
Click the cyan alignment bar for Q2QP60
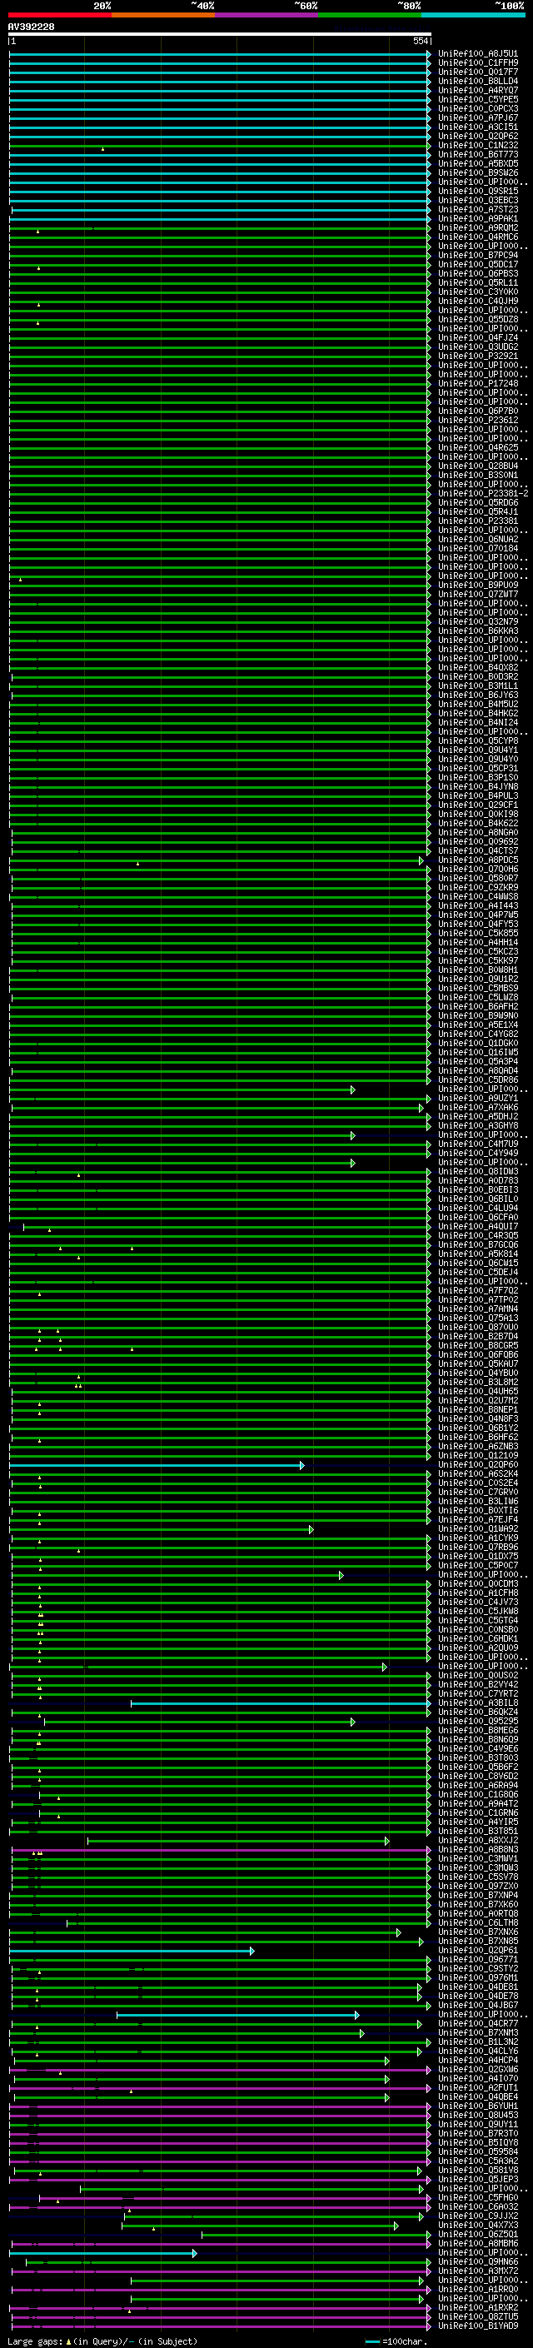[x=156, y=1466]
